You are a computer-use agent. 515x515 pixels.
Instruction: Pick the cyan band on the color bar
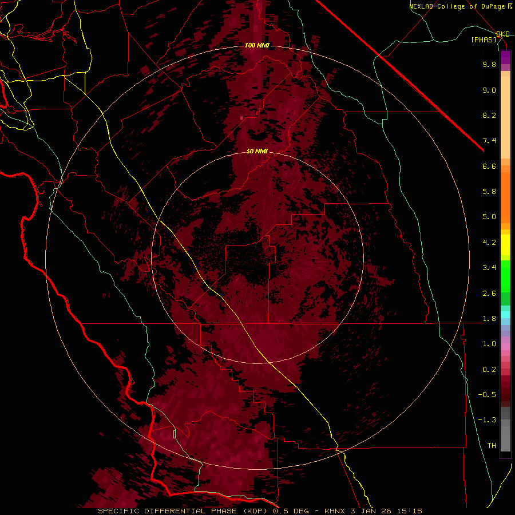[505, 315]
